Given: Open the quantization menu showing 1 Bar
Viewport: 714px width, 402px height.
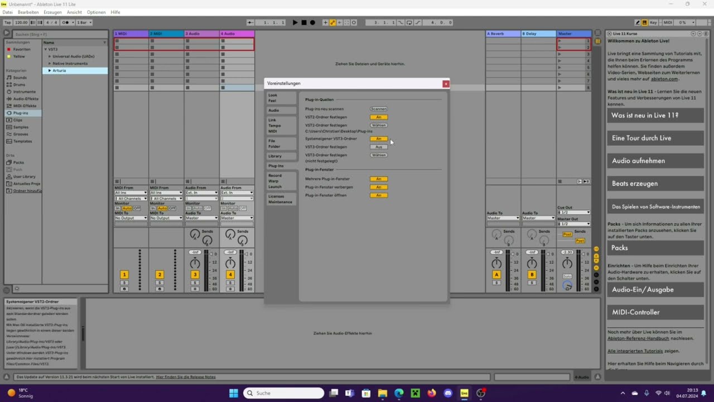Looking at the screenshot, I should click(x=84, y=22).
